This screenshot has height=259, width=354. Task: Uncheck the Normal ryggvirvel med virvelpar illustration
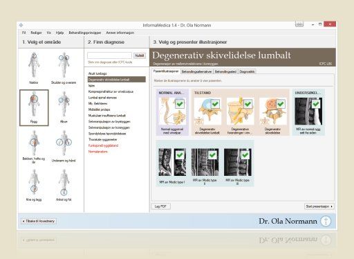(x=180, y=104)
